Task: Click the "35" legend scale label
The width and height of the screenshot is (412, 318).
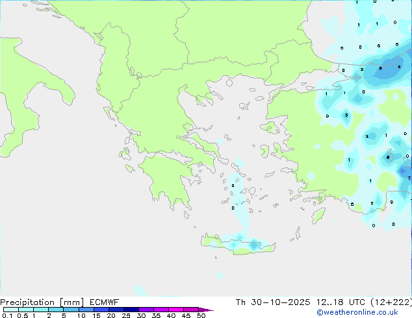Action: coord(156,315)
